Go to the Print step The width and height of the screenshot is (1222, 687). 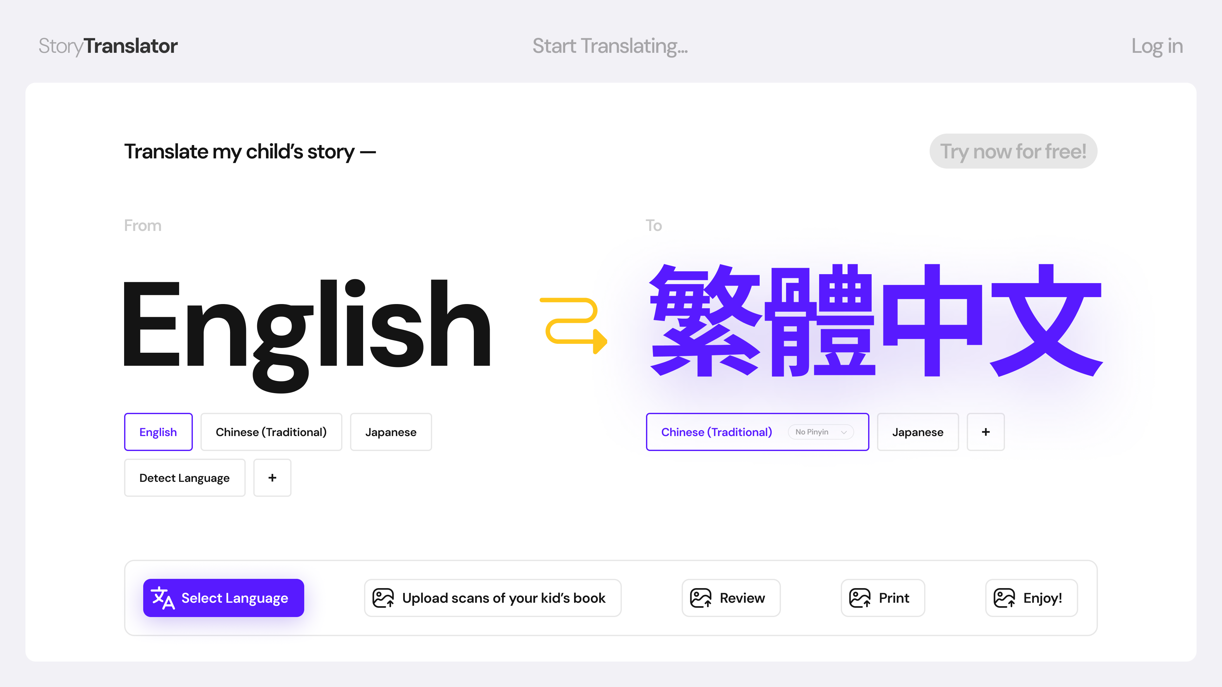pos(883,598)
